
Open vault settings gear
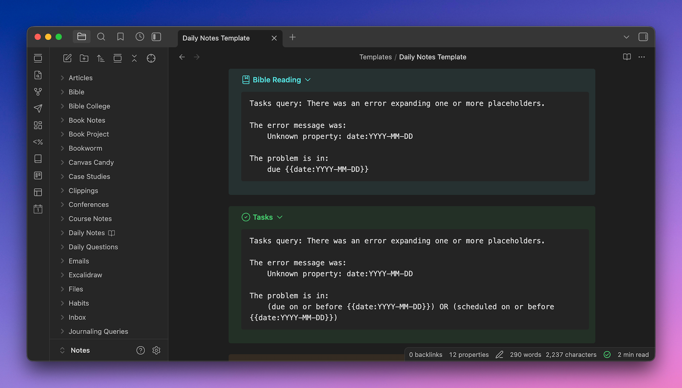(156, 350)
